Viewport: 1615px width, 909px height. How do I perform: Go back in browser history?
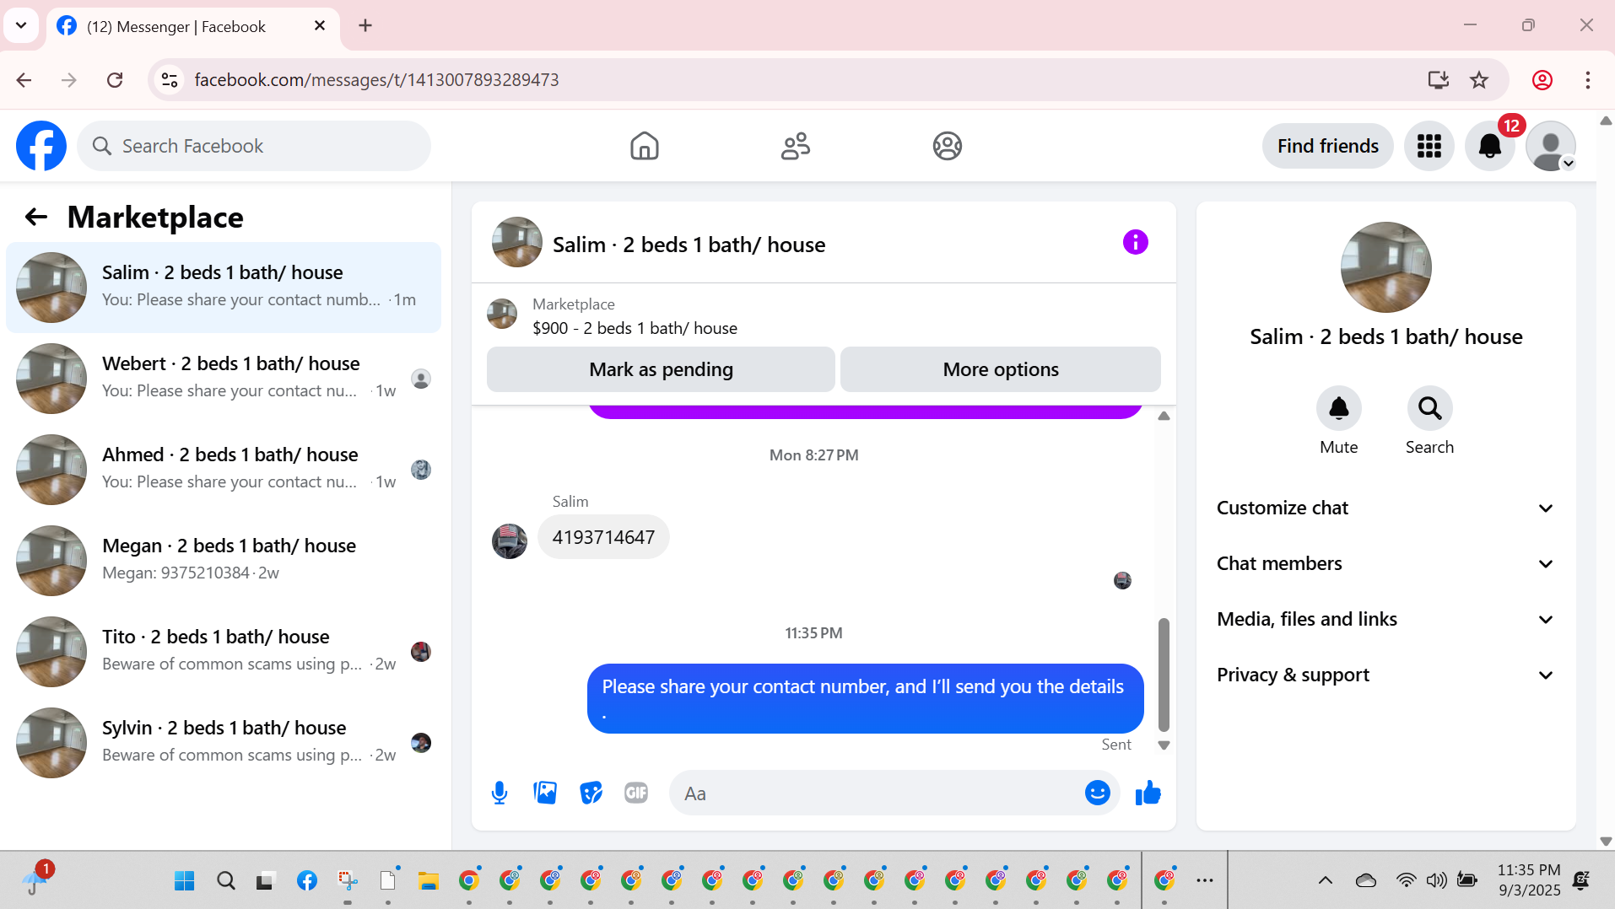click(24, 80)
